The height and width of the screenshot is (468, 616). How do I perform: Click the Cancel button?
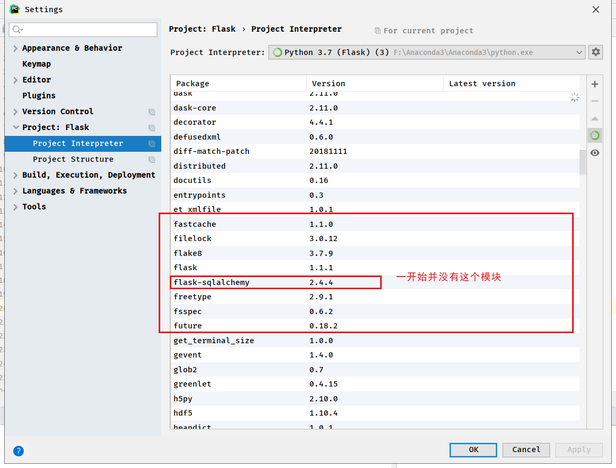coord(526,449)
